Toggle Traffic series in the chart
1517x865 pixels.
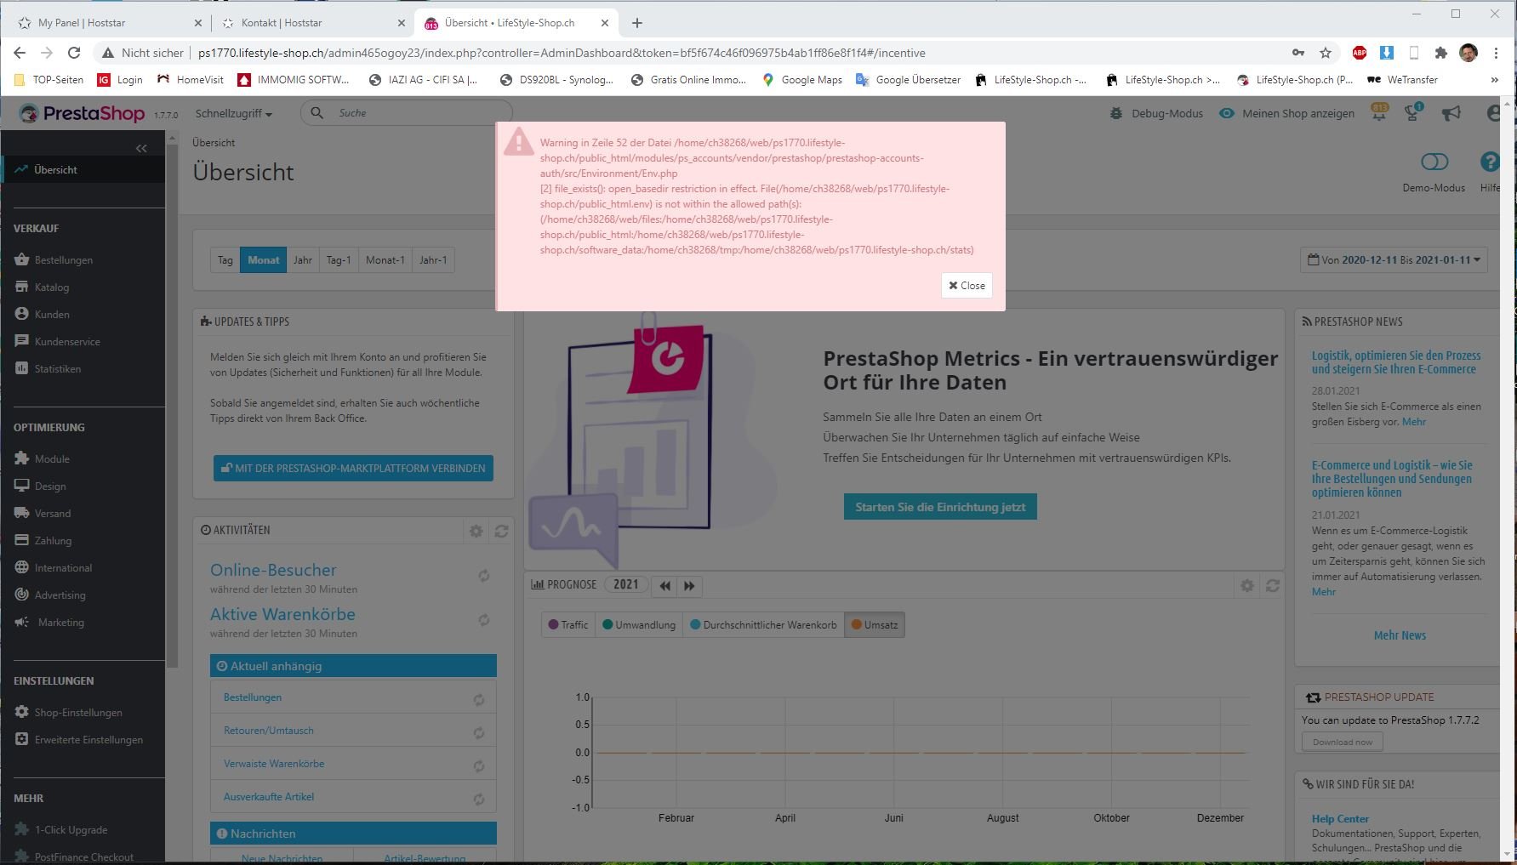[568, 625]
